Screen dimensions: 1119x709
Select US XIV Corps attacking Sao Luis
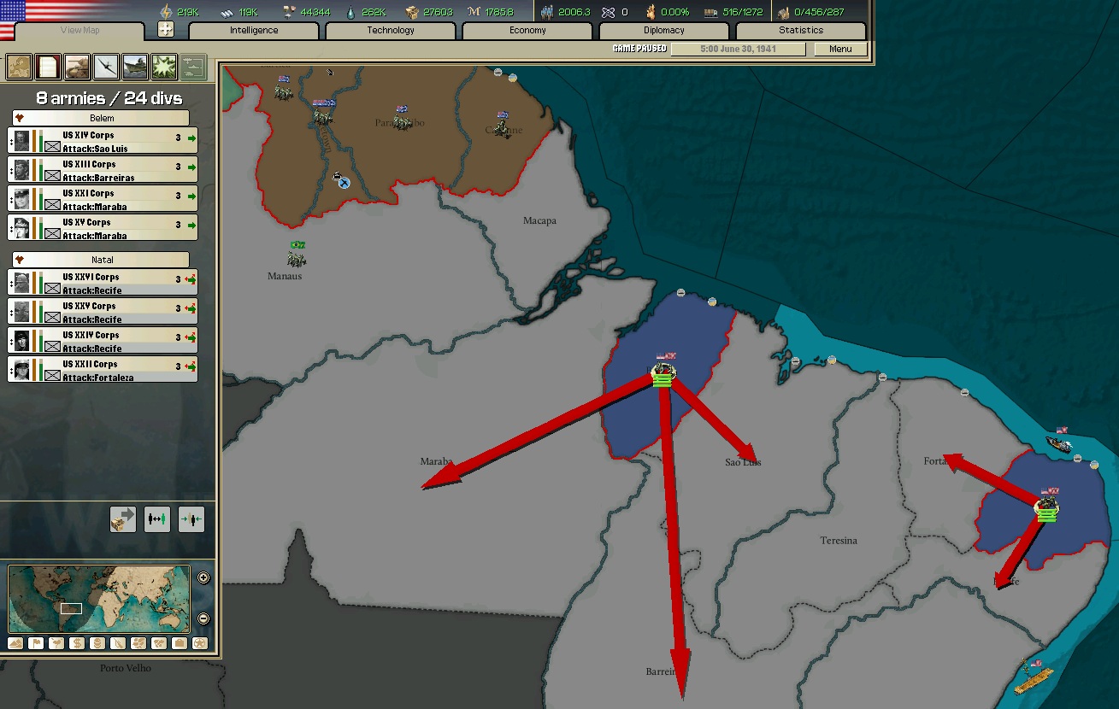[x=103, y=141]
